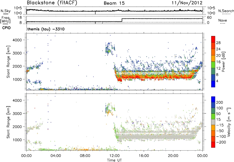Viewport: 234px width, 162px height.
Task: Click the "N.Search" legend label
Action: (226, 11)
